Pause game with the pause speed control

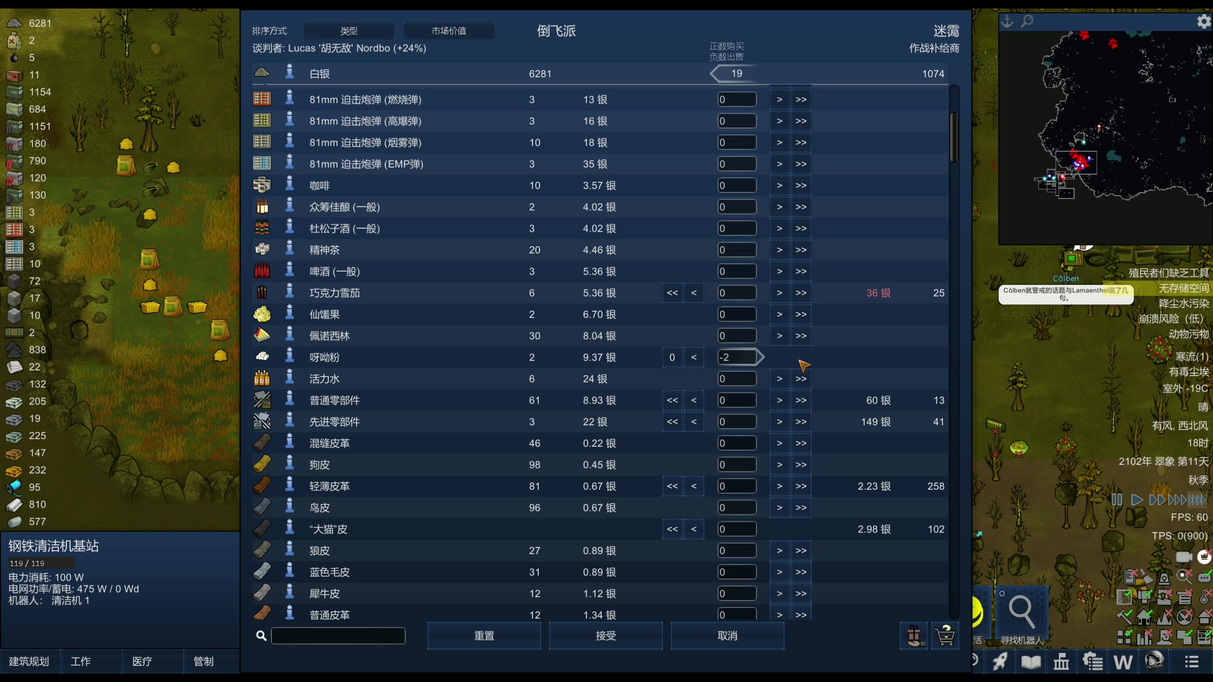point(1116,500)
